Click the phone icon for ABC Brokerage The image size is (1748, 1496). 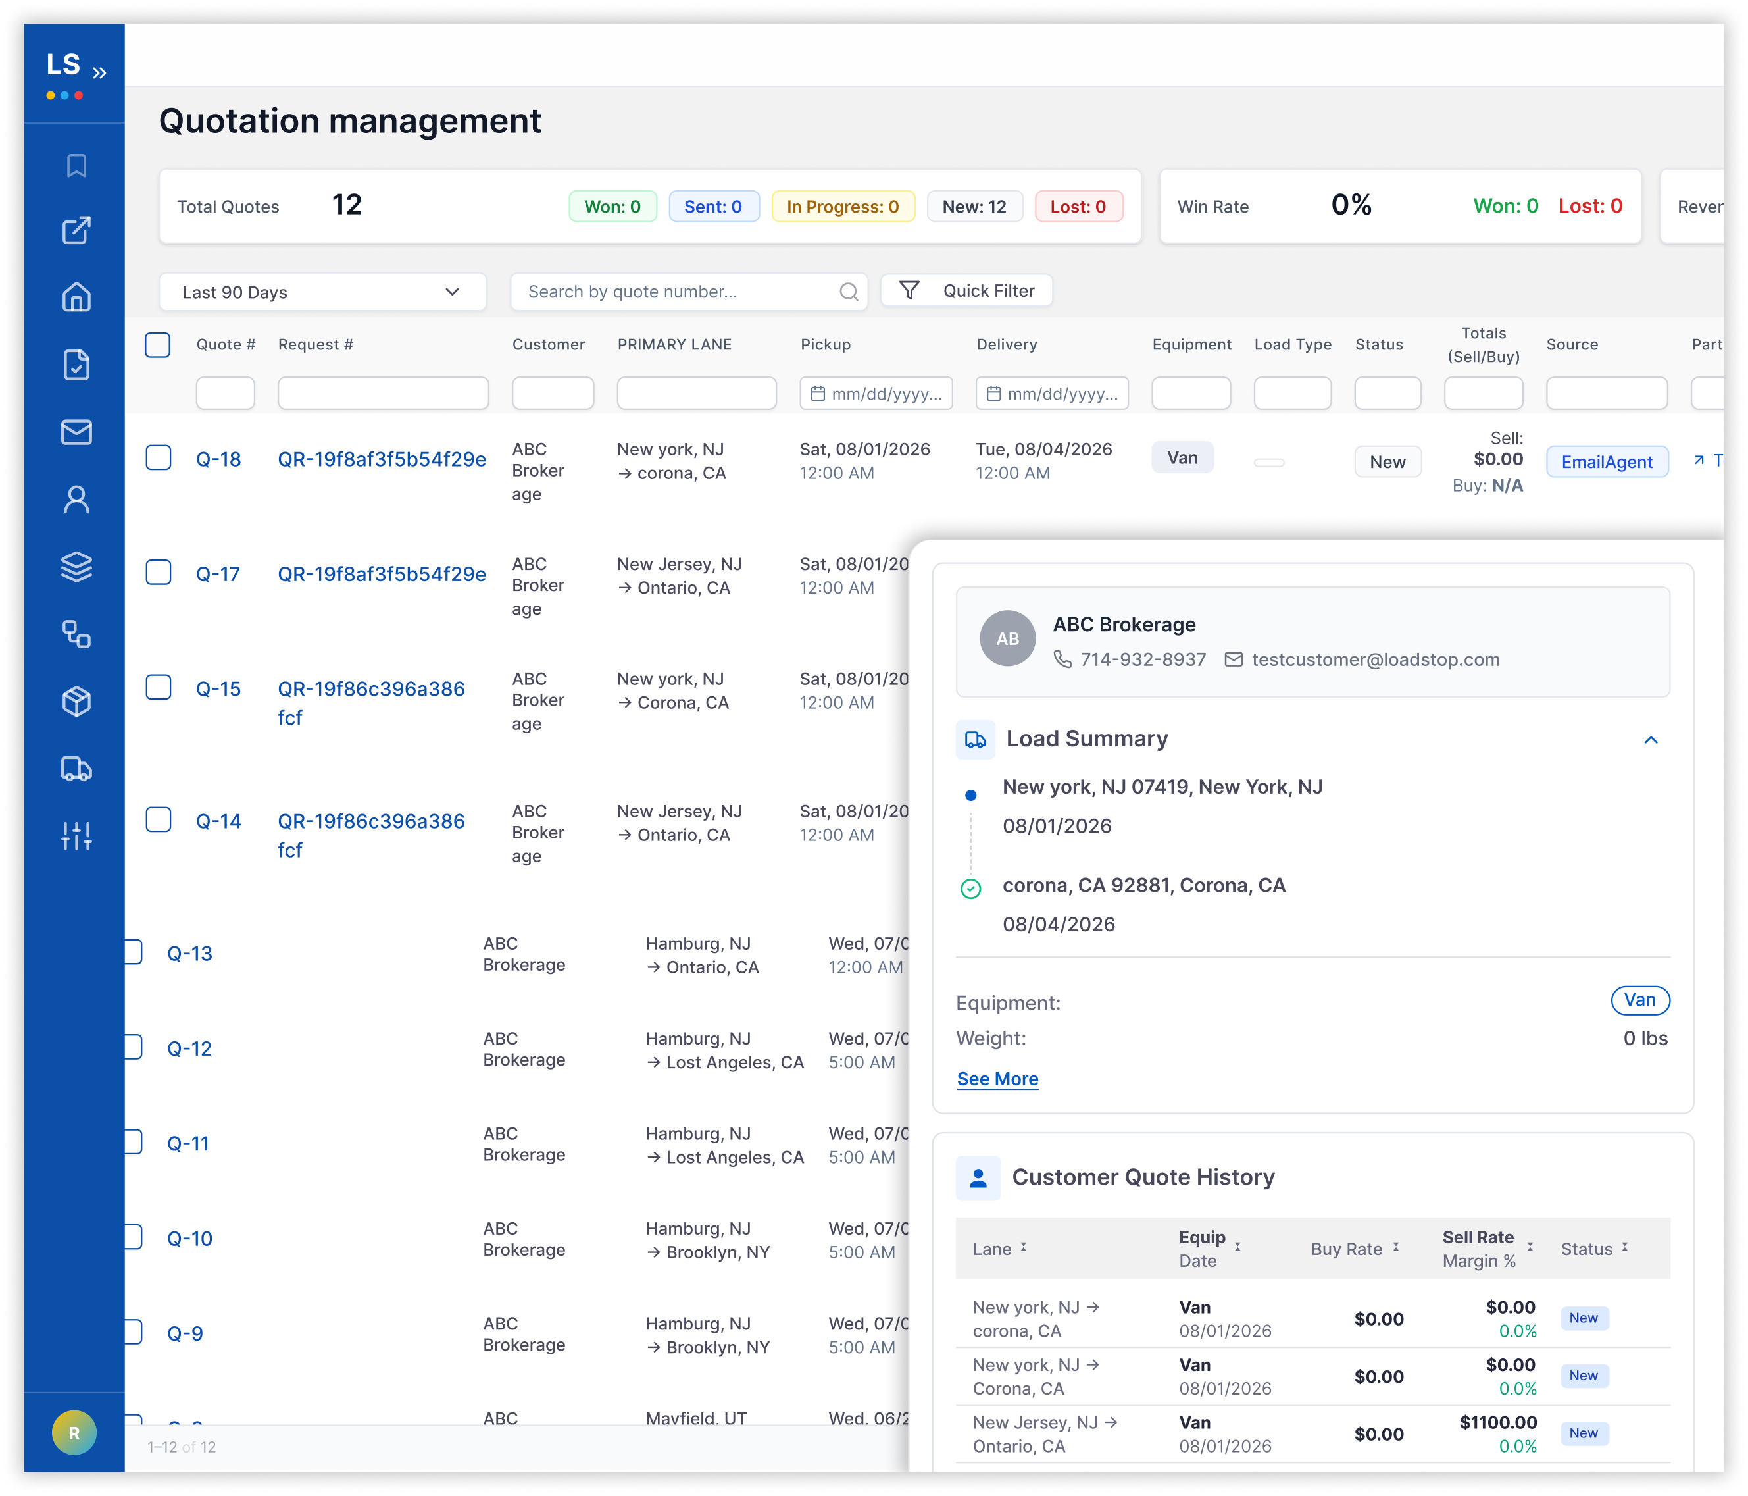coord(1062,660)
